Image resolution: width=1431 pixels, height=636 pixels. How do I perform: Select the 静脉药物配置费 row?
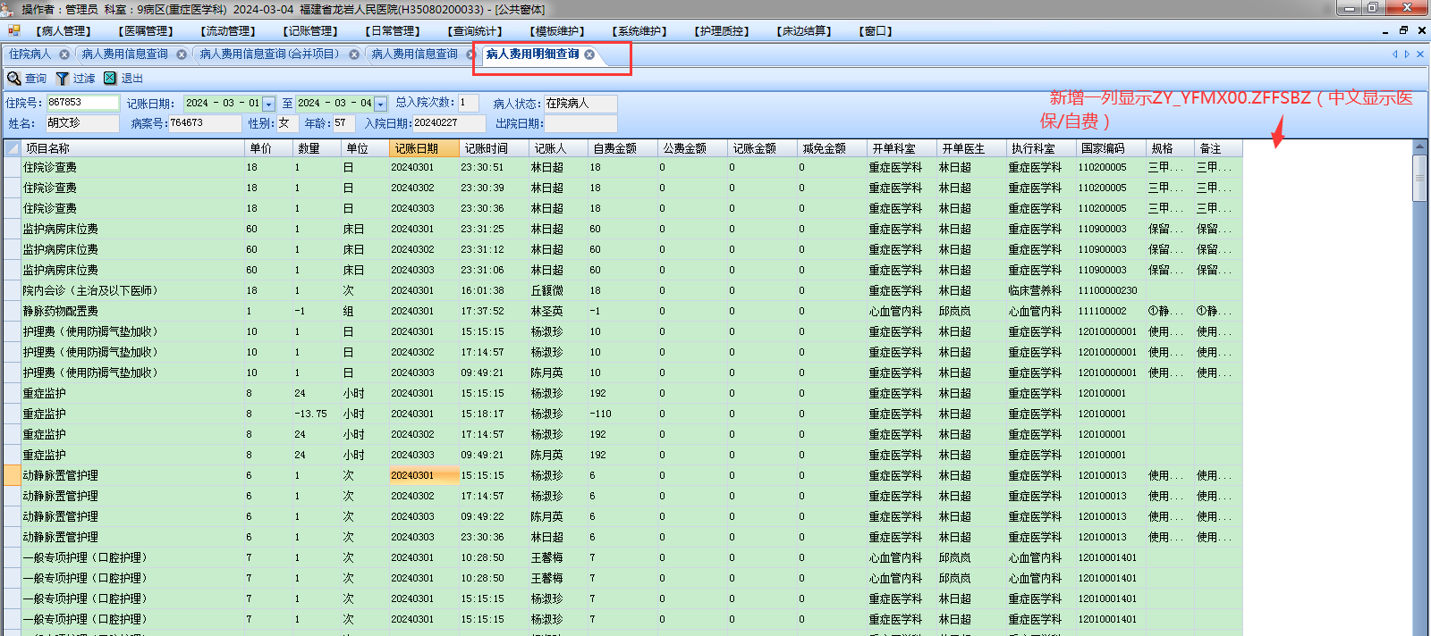tap(622, 311)
